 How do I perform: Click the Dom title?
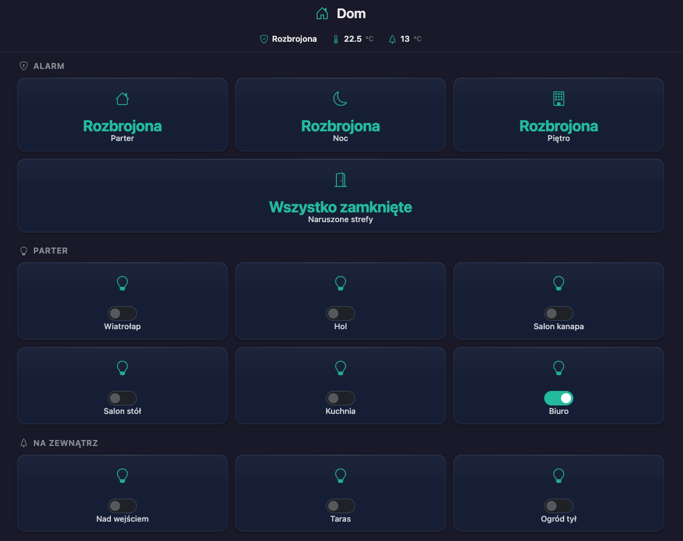(351, 13)
